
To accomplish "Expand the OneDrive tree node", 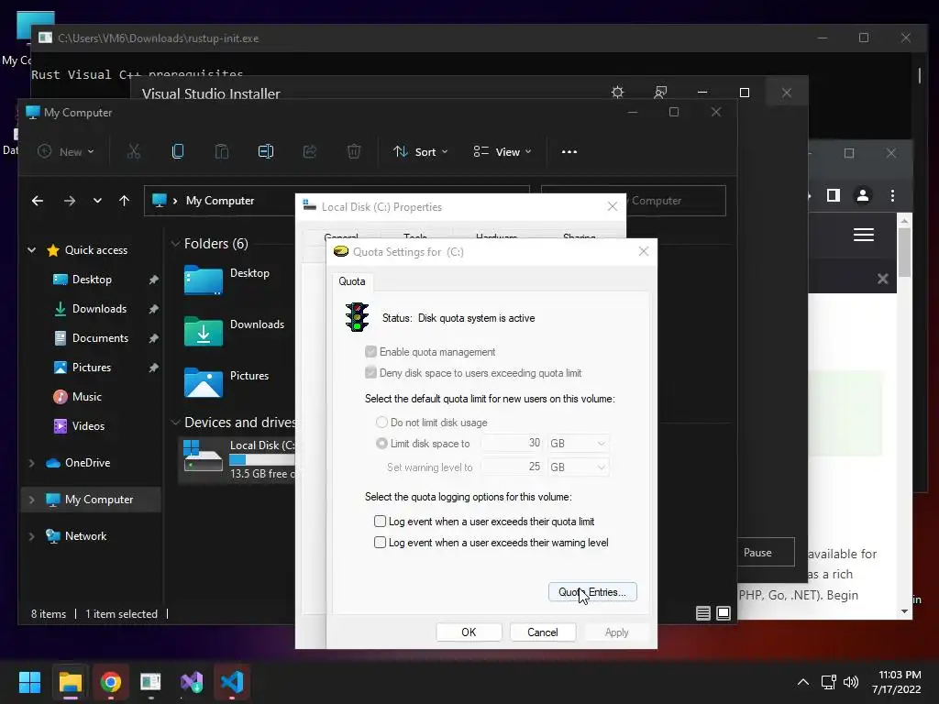I will click(x=32, y=462).
